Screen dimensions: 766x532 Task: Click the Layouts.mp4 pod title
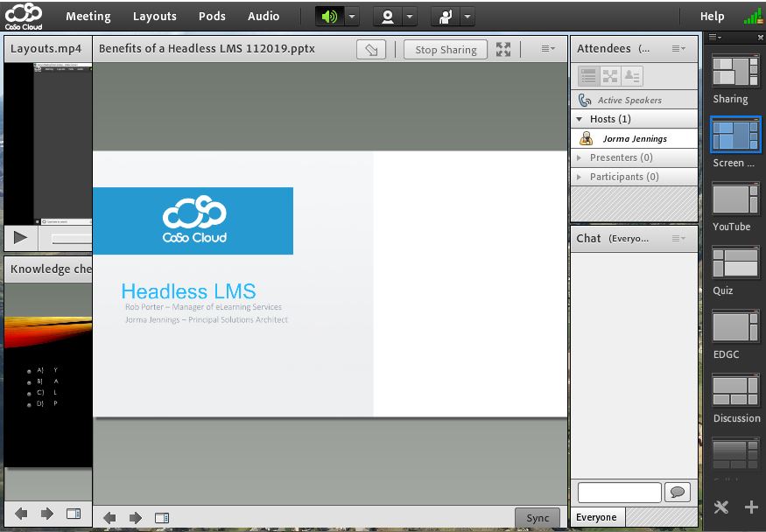point(46,49)
